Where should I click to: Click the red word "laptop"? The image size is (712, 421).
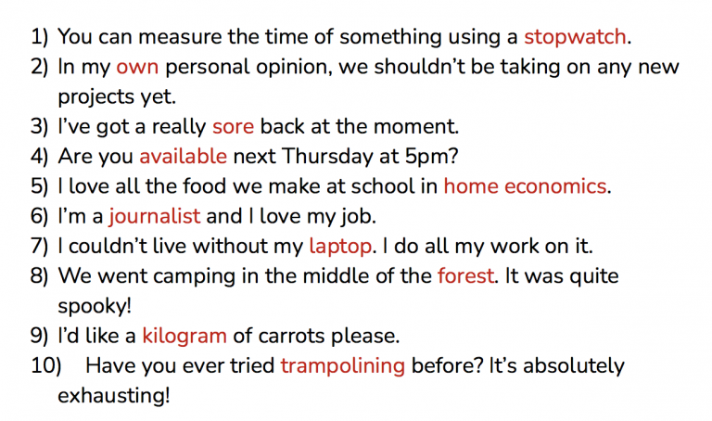(340, 248)
